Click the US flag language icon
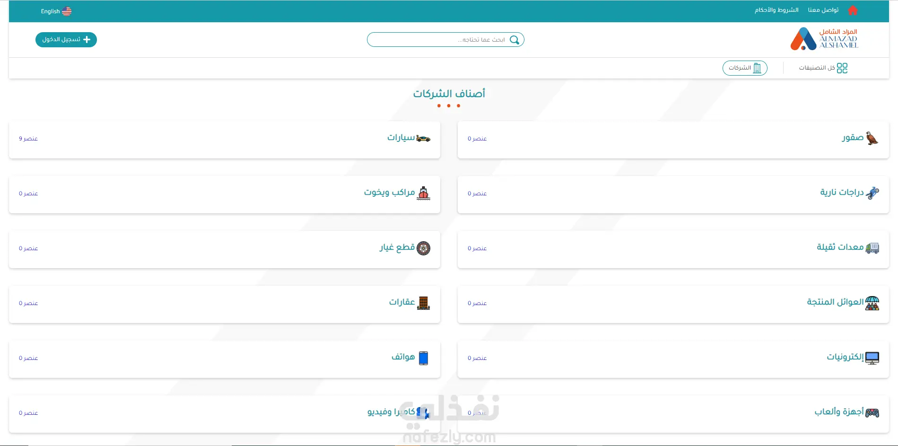Screen dimensions: 898x446 (x=67, y=11)
